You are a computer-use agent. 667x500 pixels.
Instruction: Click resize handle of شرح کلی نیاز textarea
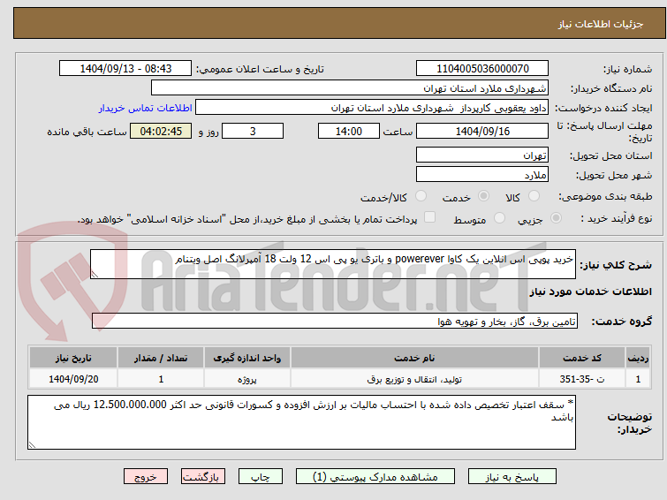click(95, 275)
